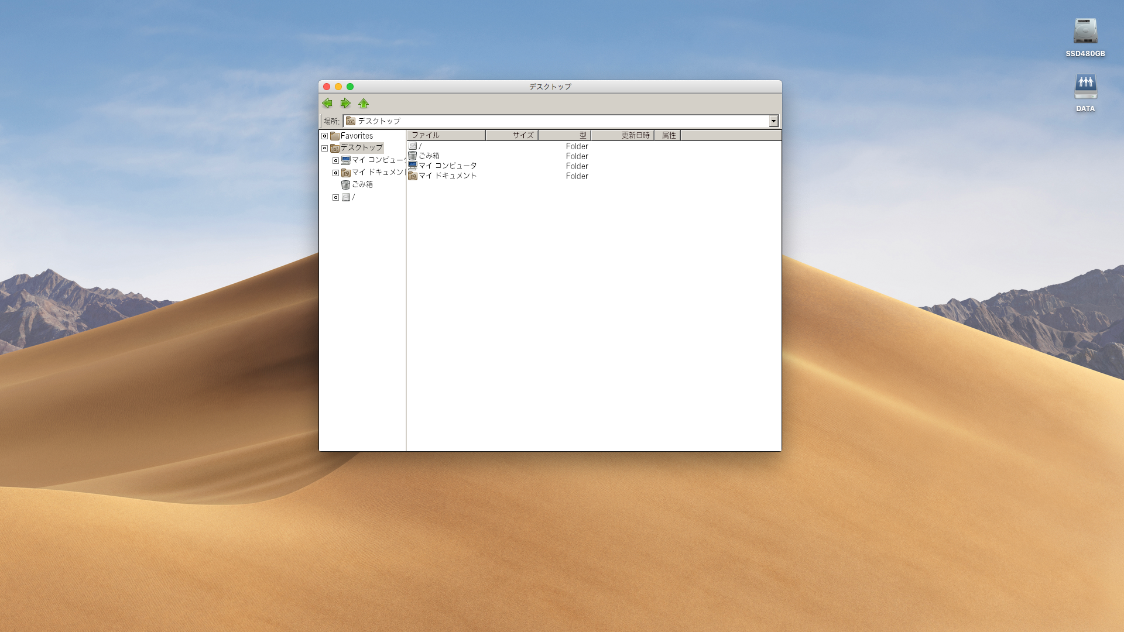
Task: Open the DATA network drive icon
Action: (1085, 87)
